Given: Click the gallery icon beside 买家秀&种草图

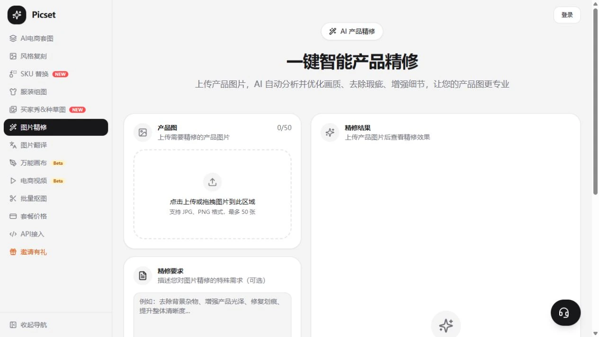Looking at the screenshot, I should click(13, 109).
